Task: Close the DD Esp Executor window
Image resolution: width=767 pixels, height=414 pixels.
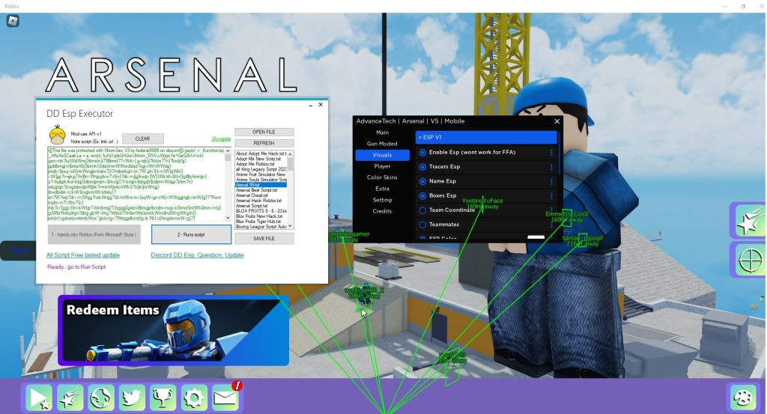Action: click(321, 105)
